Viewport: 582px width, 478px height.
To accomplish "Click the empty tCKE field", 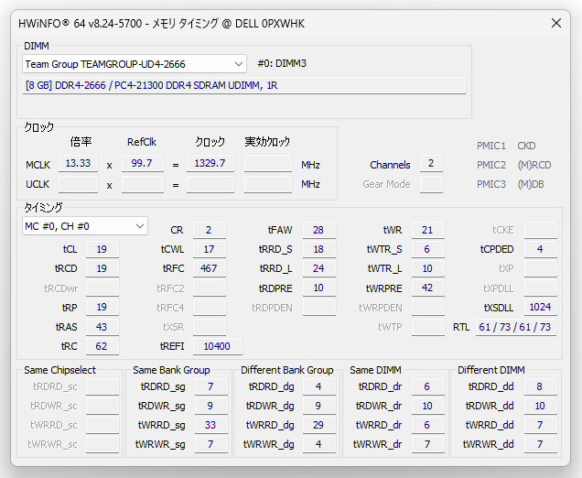I will [x=541, y=230].
